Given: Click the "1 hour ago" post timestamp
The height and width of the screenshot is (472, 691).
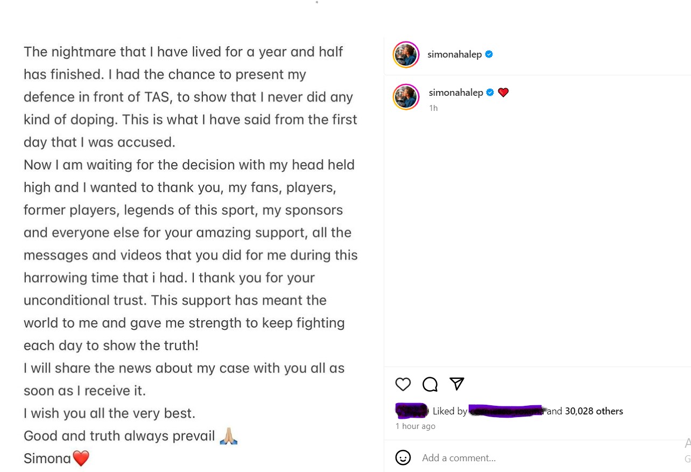Looking at the screenshot, I should click(415, 426).
